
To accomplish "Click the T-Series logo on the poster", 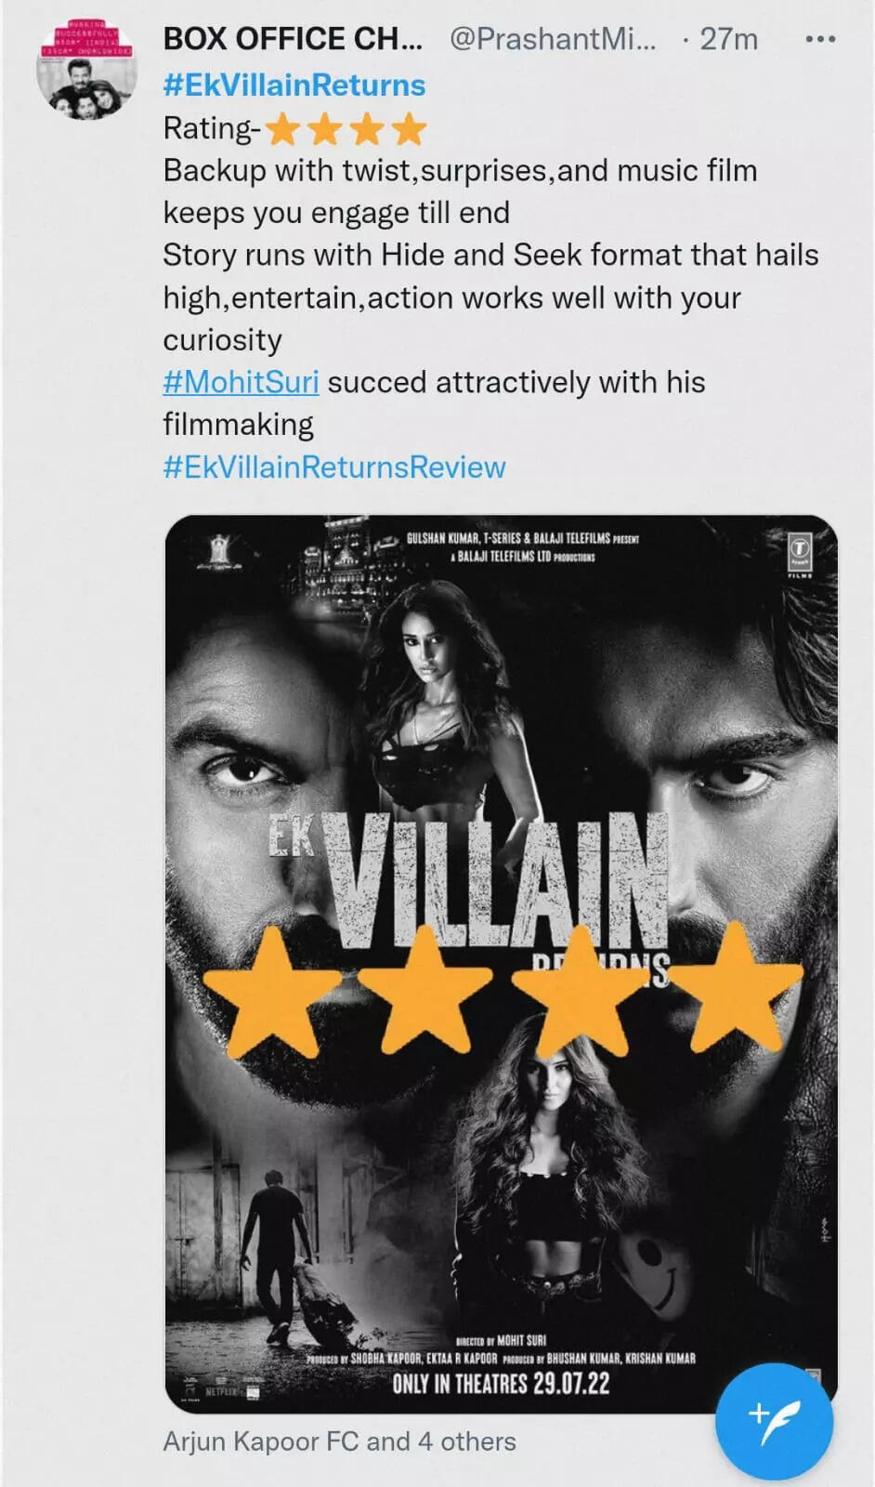I will pos(800,555).
